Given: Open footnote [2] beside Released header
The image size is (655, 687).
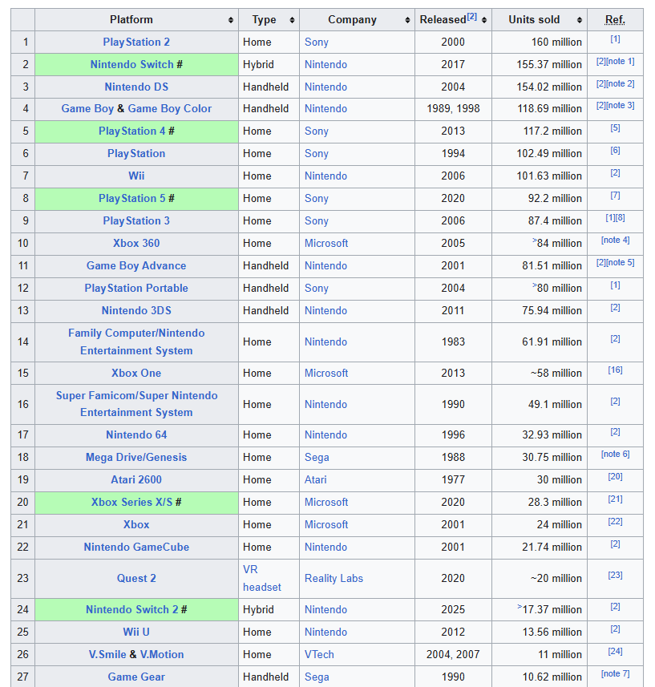Looking at the screenshot, I should pyautogui.click(x=472, y=17).
